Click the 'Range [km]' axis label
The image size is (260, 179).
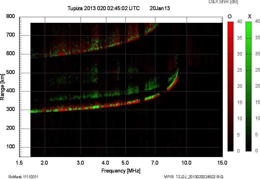pyautogui.click(x=2, y=87)
